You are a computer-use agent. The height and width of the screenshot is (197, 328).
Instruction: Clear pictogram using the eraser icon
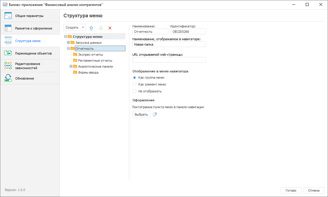coord(155,114)
